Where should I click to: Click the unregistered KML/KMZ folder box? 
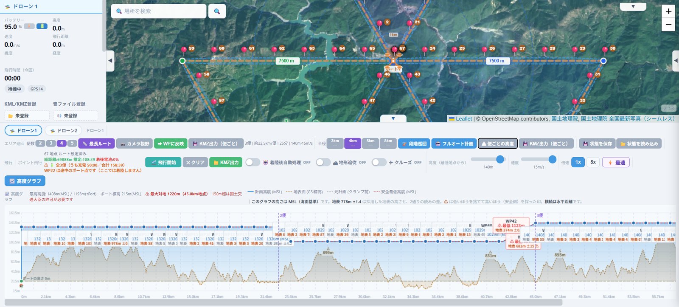point(27,115)
